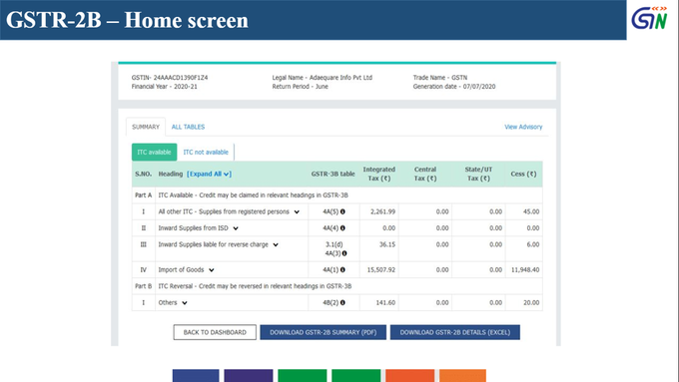Viewport: 679px width, 382px height.
Task: Click Integrated Tax value 15,507.92
Action: (x=381, y=269)
